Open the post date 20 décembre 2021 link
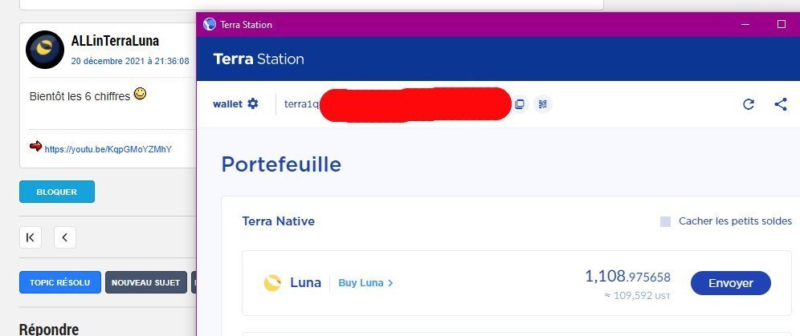The width and height of the screenshot is (800, 336). click(x=130, y=61)
